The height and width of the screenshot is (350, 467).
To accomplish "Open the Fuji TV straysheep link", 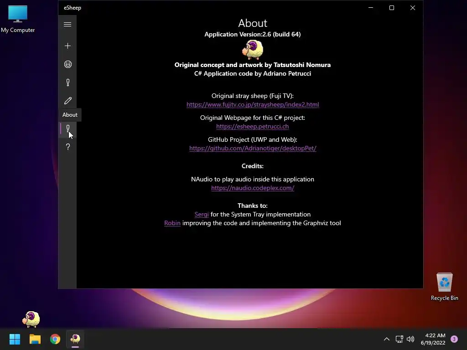I will pos(253,104).
